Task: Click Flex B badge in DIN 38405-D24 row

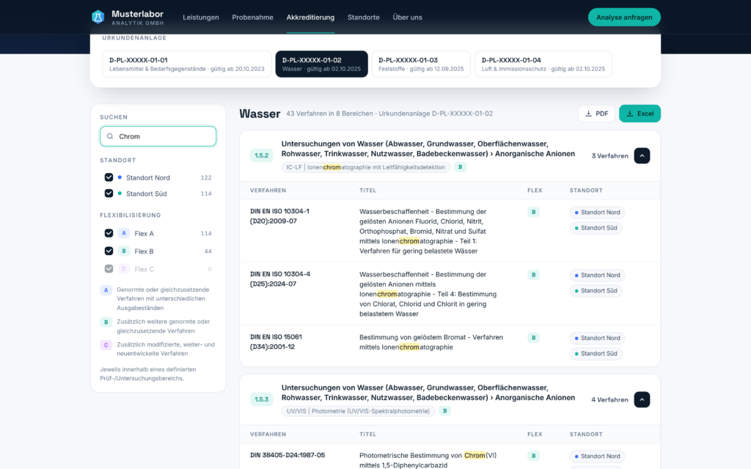Action: point(534,456)
